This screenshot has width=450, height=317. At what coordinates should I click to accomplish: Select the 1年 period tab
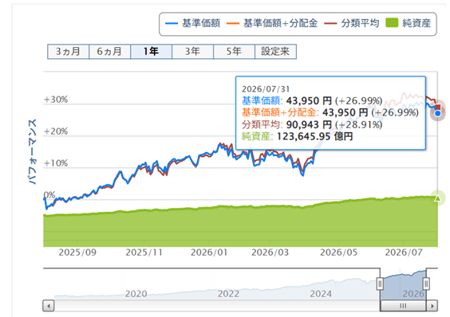pyautogui.click(x=152, y=52)
